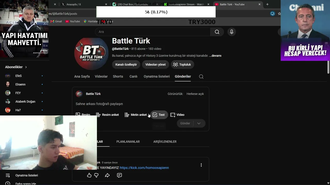Open the Gmail bookmark
Viewport: 330px width, 185px height.
(x=56, y=21)
